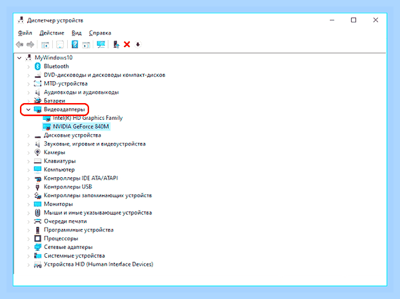Click the show/hide console tree toolbar icon
The image size is (400, 299).
[45, 44]
